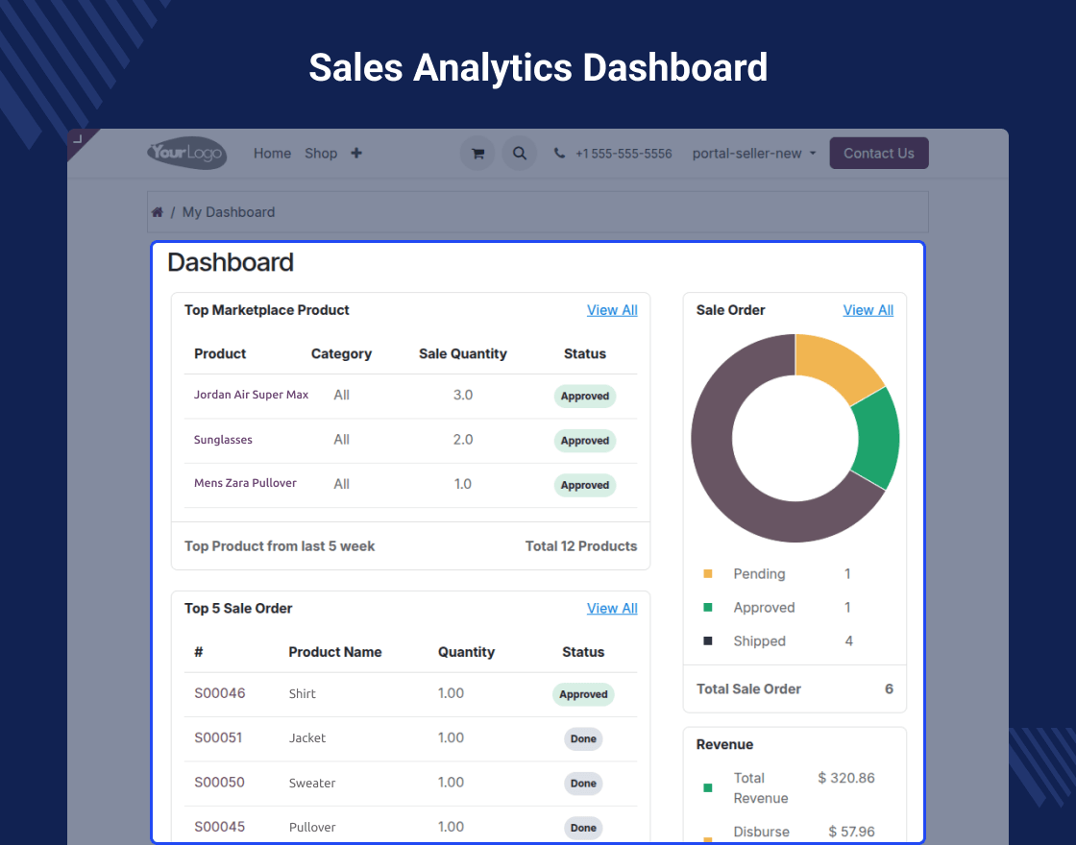Open the shopping cart icon
This screenshot has height=845, width=1076.
pos(477,153)
